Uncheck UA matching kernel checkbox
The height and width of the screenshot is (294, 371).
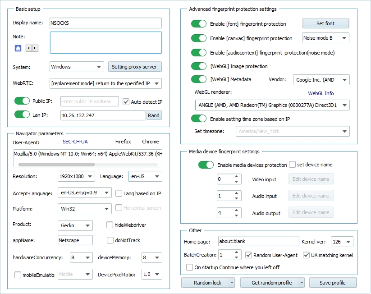pyautogui.click(x=306, y=255)
